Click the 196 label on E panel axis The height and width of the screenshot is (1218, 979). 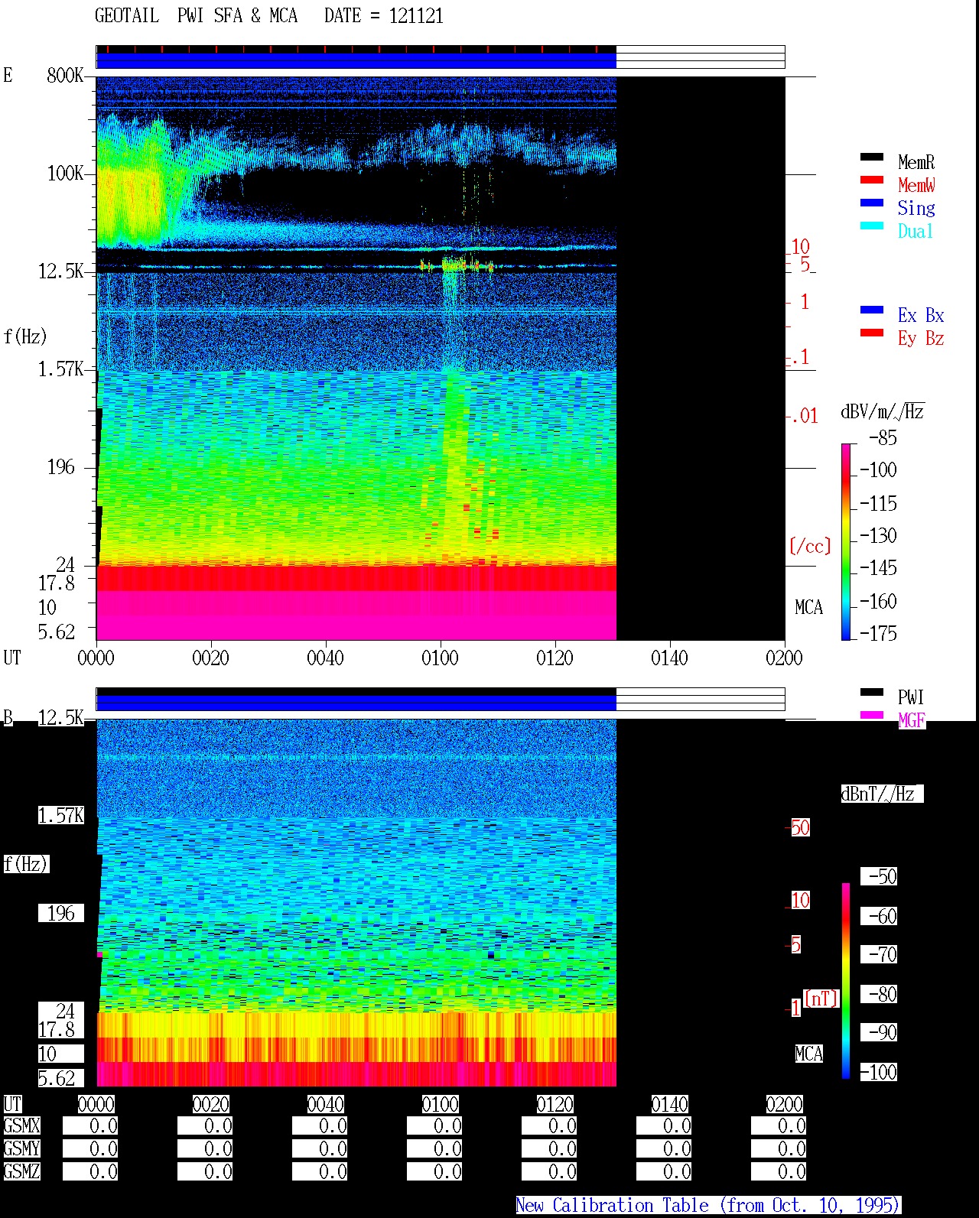point(61,466)
